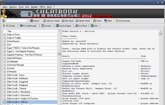The image size is (165, 105).
Task: Open the Office menu
Action: (42, 7)
